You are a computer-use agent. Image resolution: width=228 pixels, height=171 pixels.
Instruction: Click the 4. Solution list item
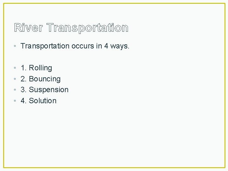pos(38,101)
